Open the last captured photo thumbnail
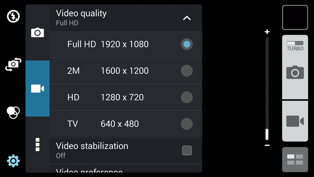This screenshot has width=314, height=177. pos(295,17)
